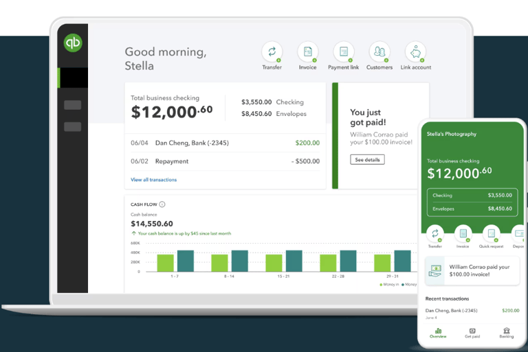Click the $14,550.60 cash balance figure
Screen dimensions: 528x352
point(151,224)
